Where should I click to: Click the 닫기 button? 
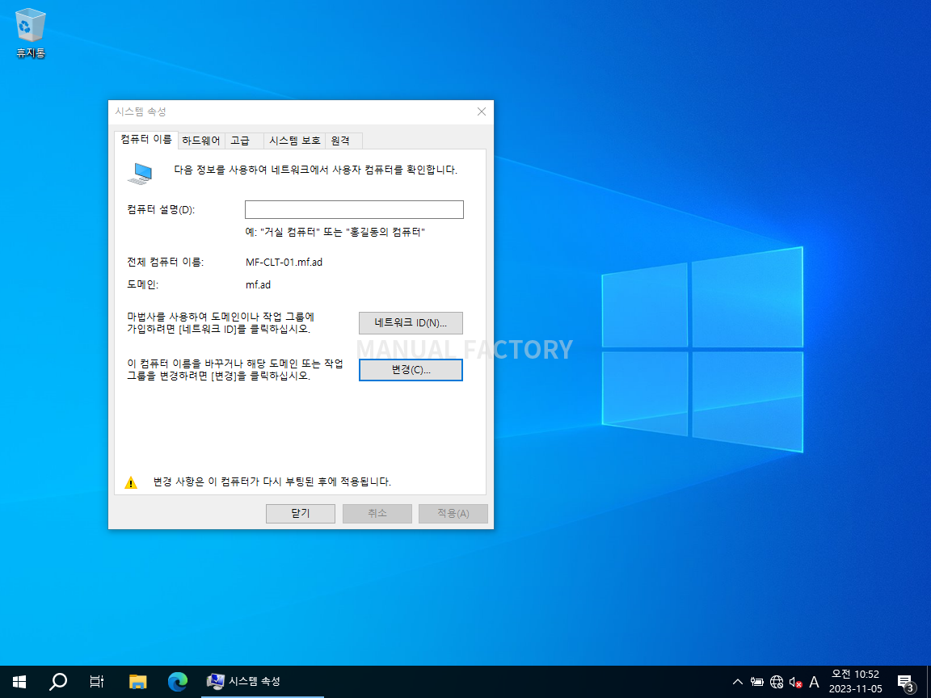click(301, 514)
